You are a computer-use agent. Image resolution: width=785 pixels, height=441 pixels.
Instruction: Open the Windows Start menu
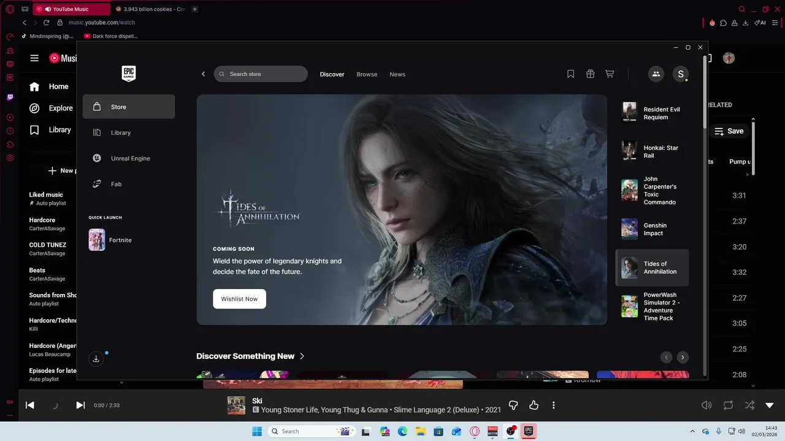click(257, 431)
